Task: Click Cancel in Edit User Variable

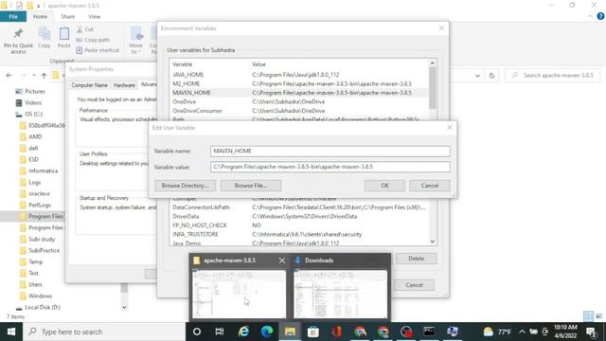Action: tap(430, 186)
